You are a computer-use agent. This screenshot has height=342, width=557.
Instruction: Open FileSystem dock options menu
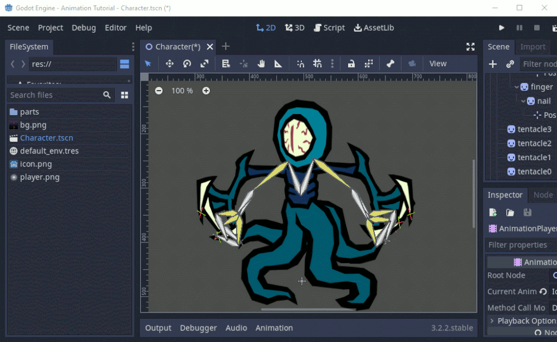[x=133, y=47]
